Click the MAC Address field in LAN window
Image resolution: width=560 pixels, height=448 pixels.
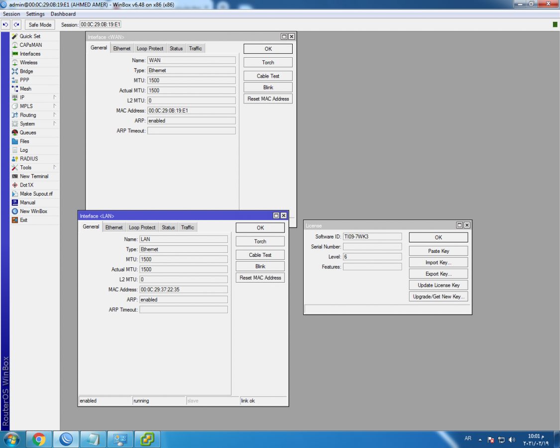[x=183, y=290]
